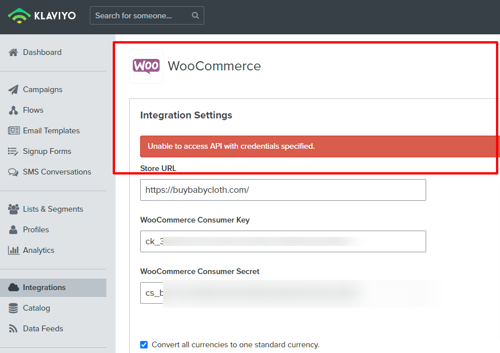The image size is (500, 353).
Task: Open SMS Conversations
Action: point(57,172)
